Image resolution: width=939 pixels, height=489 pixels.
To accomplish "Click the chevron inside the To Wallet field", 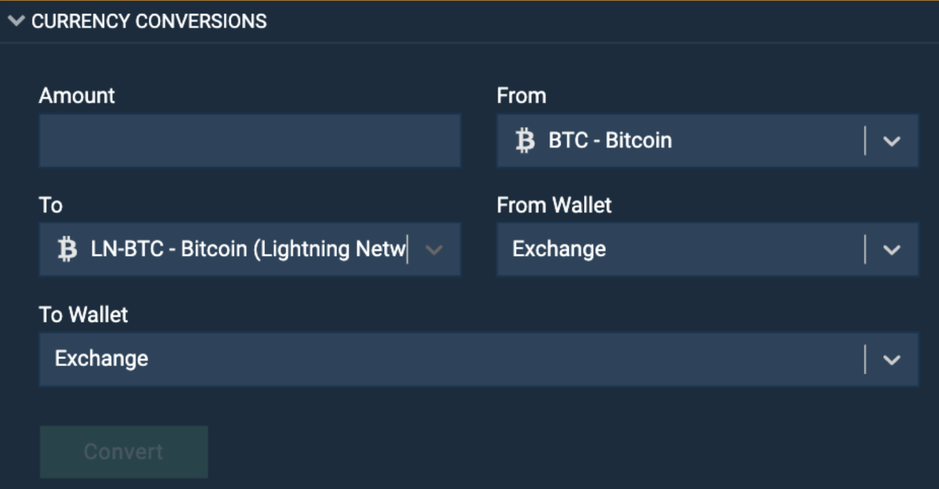I will [893, 359].
